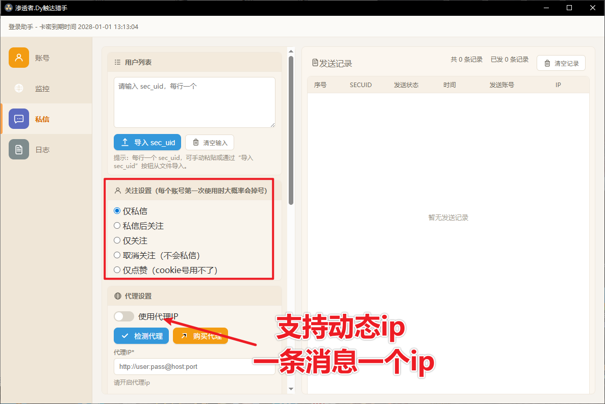This screenshot has width=605, height=404.
Task: Click the trash icon in 清空记录
Action: tap(547, 63)
